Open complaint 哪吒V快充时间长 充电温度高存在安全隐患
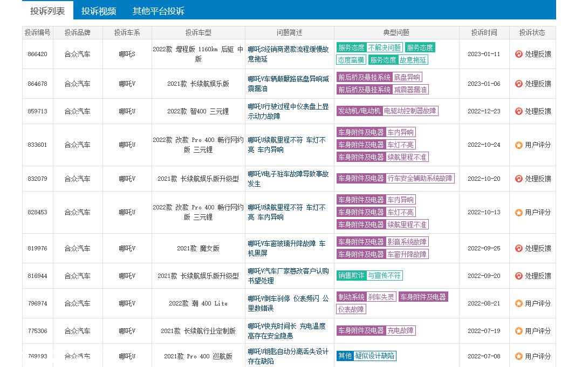Screen dimensions: 582x367 tap(286, 331)
